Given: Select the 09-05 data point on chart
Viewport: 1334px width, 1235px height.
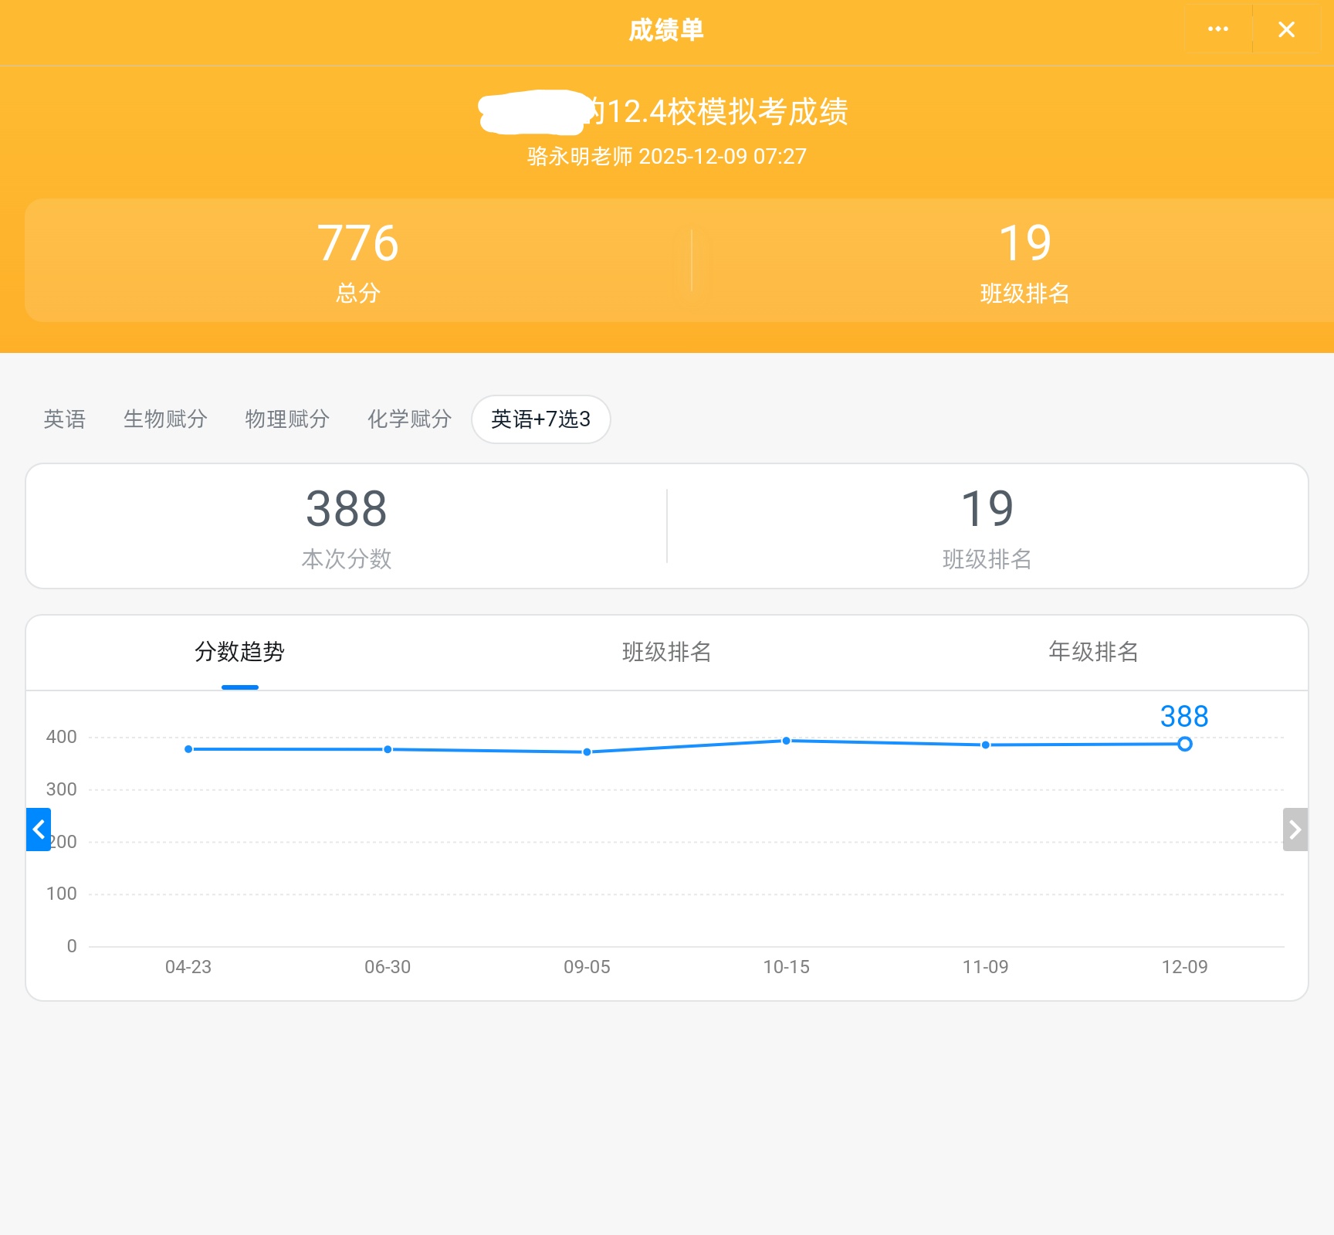Looking at the screenshot, I should coord(587,752).
